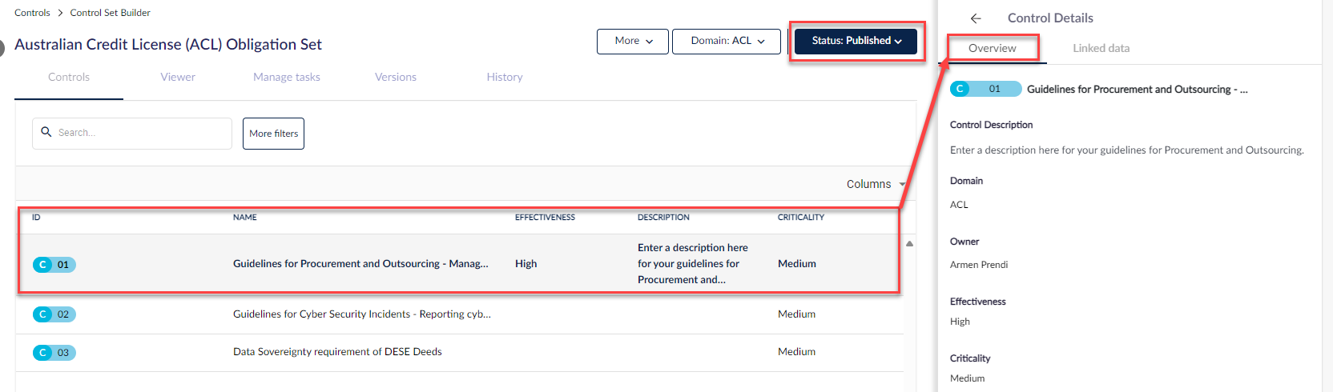
Task: Click the back arrow in Control Details
Action: click(975, 18)
